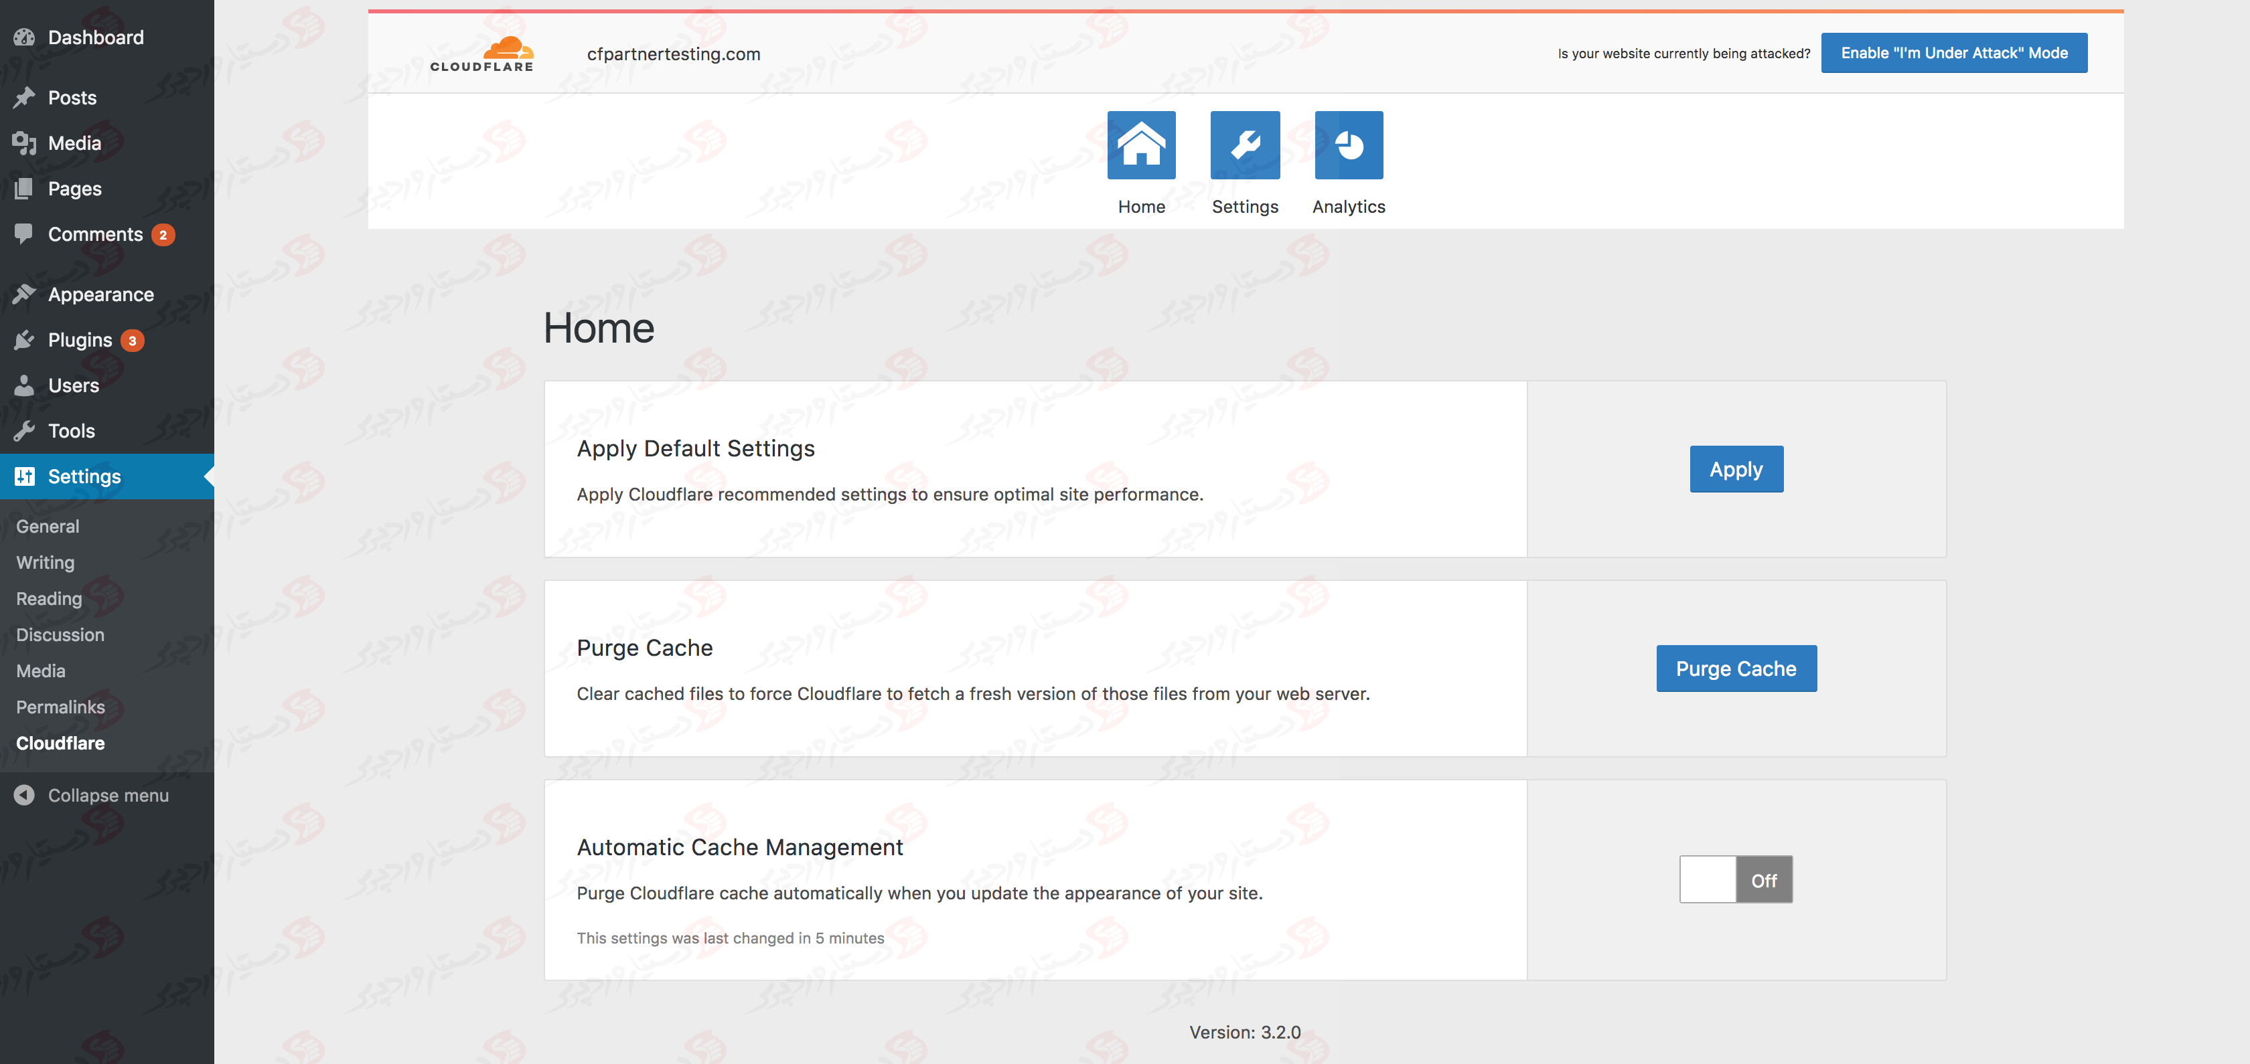Open General settings from submenu
Screen dimensions: 2250x1064
coord(47,525)
